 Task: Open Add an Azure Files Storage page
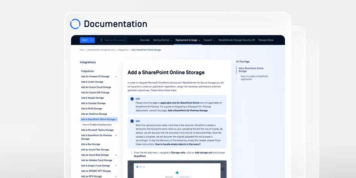(x=95, y=150)
